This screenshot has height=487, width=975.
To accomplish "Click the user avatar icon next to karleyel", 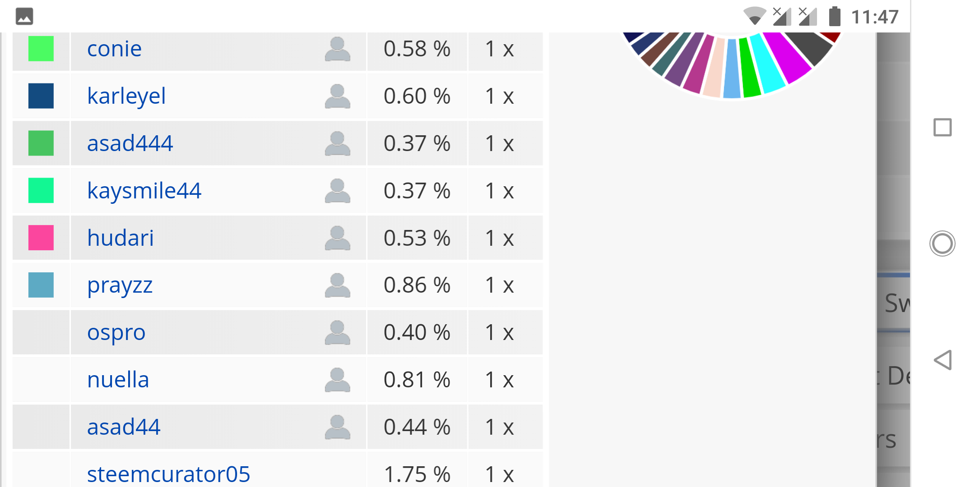I will click(337, 96).
